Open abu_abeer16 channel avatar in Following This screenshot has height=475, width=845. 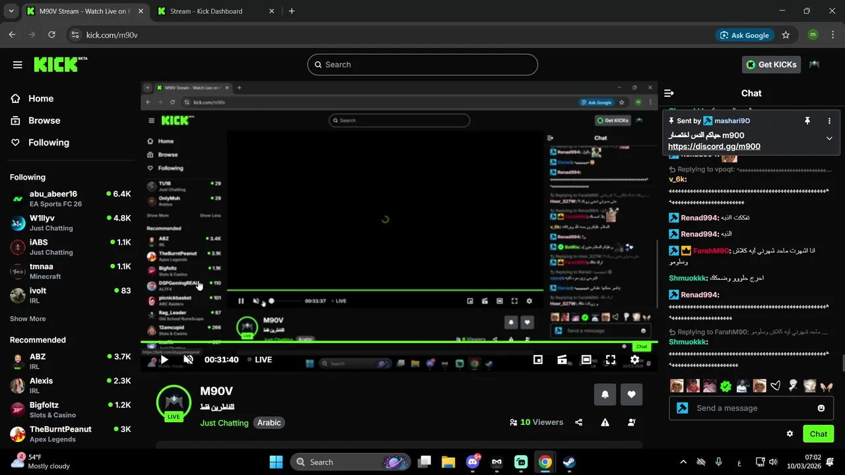[18, 199]
